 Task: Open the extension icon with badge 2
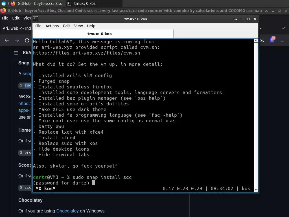(x=272, y=40)
